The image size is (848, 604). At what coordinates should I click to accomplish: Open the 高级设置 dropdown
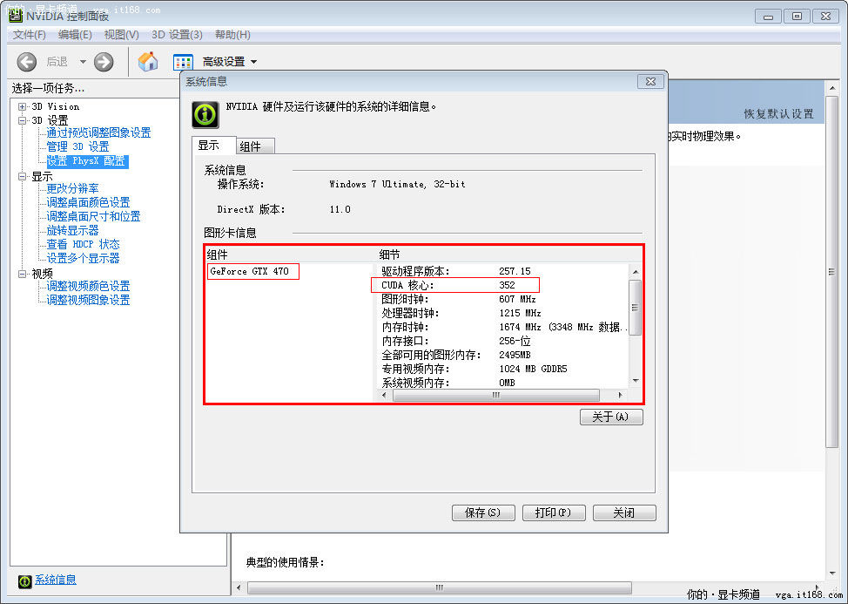click(x=229, y=62)
